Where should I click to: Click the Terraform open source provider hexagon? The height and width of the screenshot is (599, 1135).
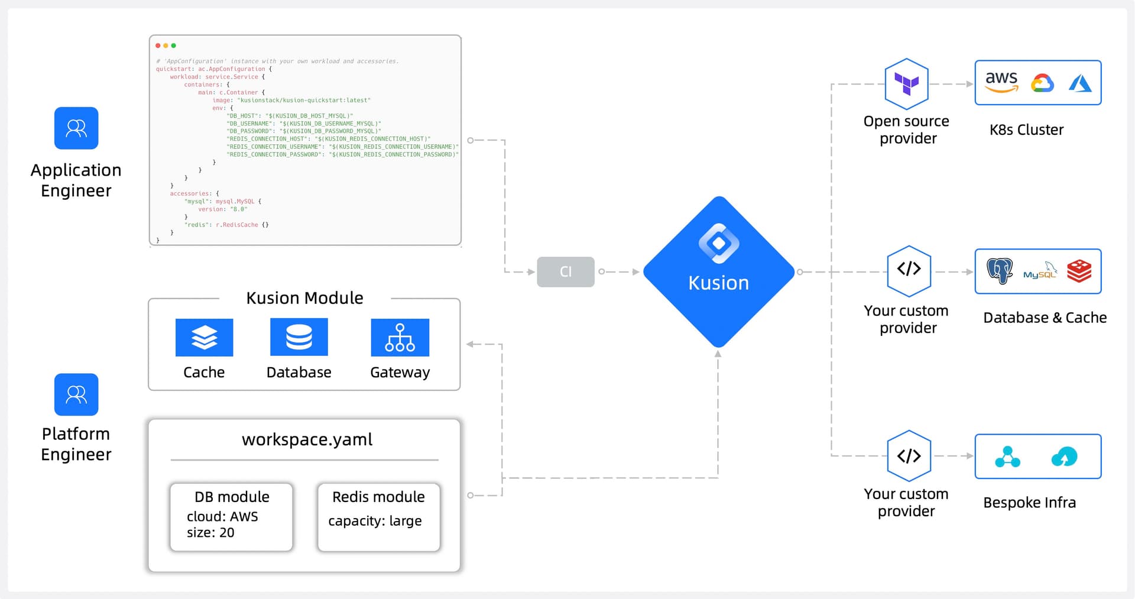click(907, 84)
